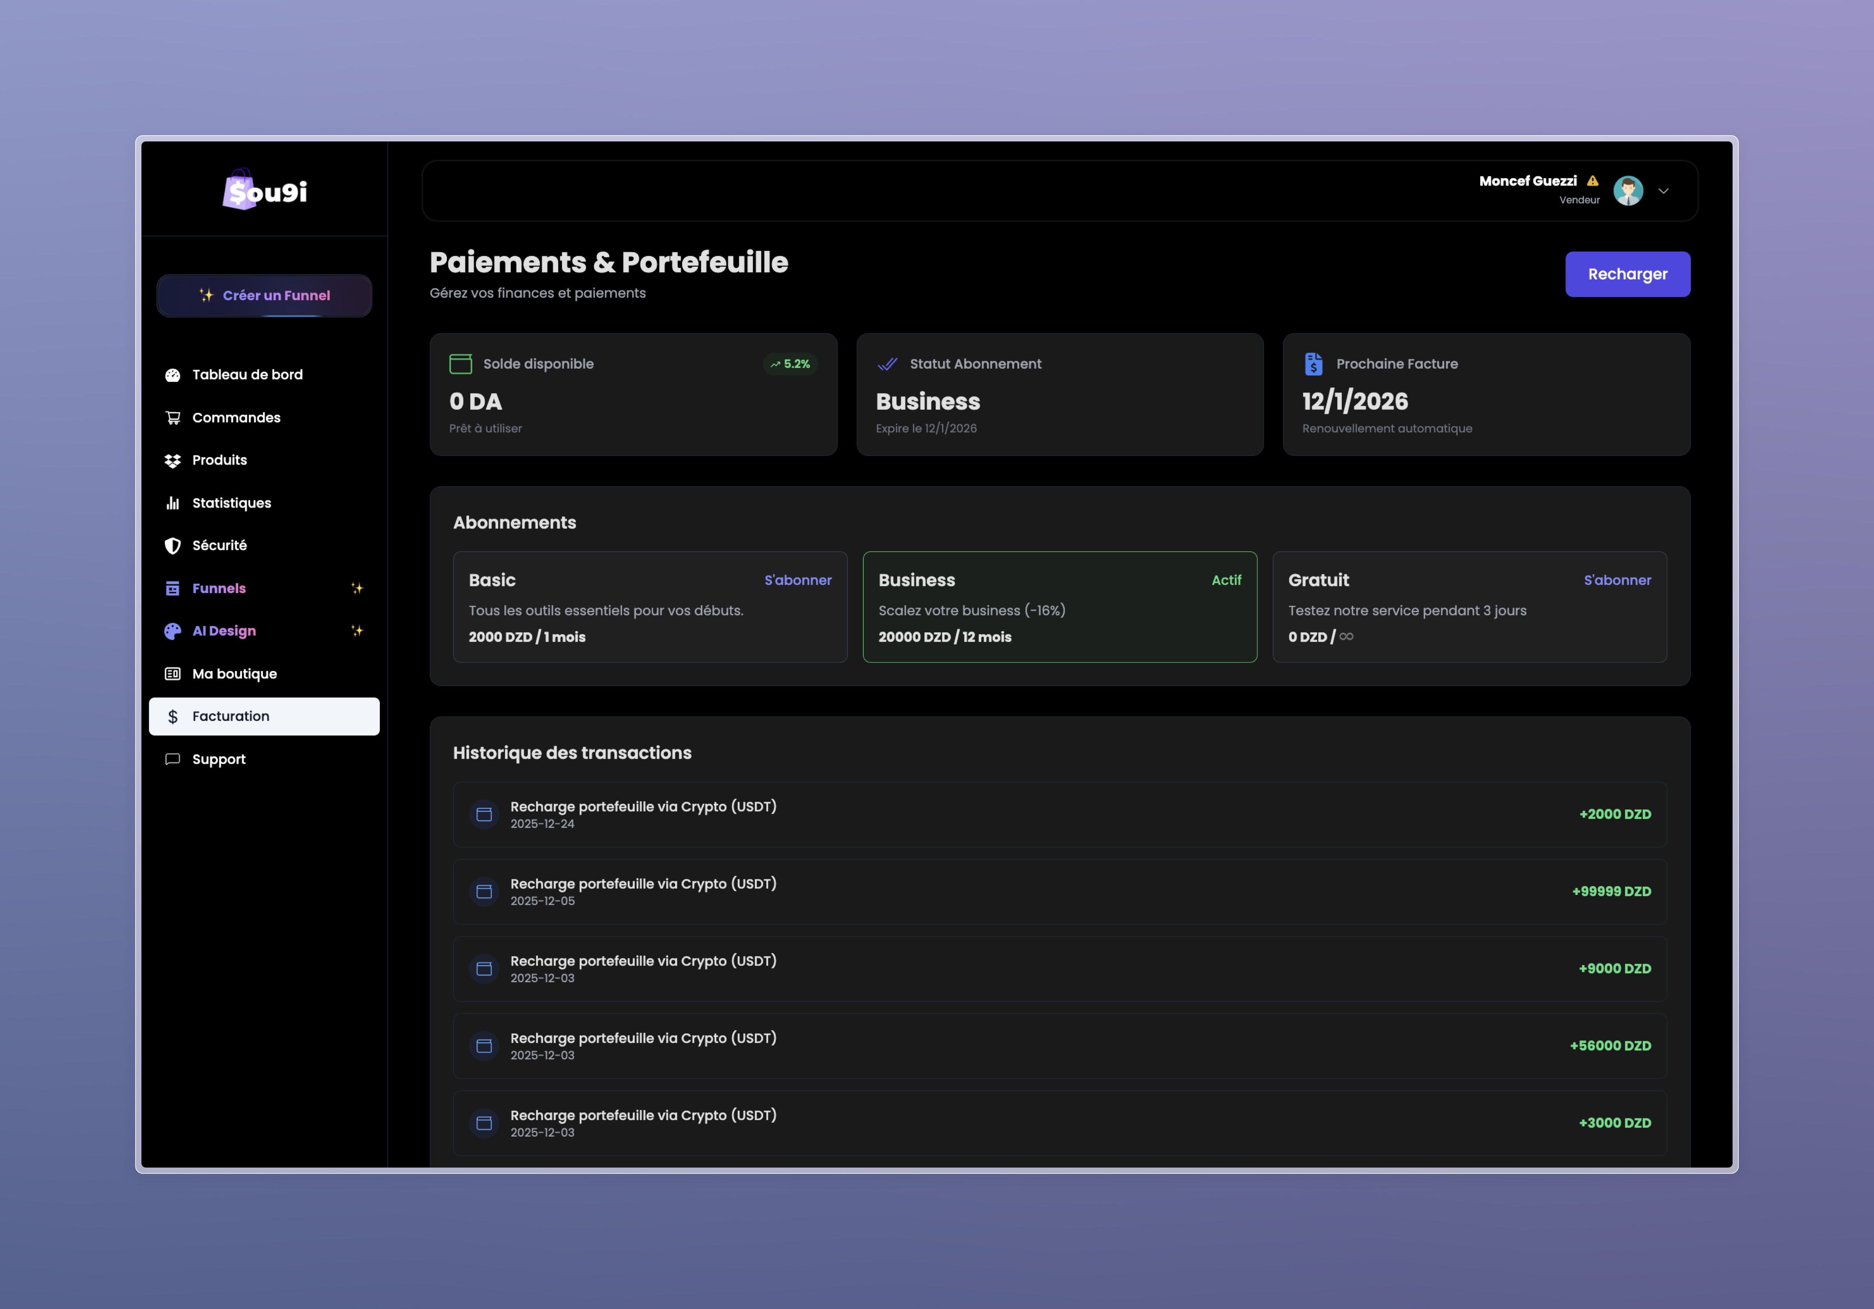Click S'abonner on the Basic plan
1874x1309 pixels.
[797, 580]
